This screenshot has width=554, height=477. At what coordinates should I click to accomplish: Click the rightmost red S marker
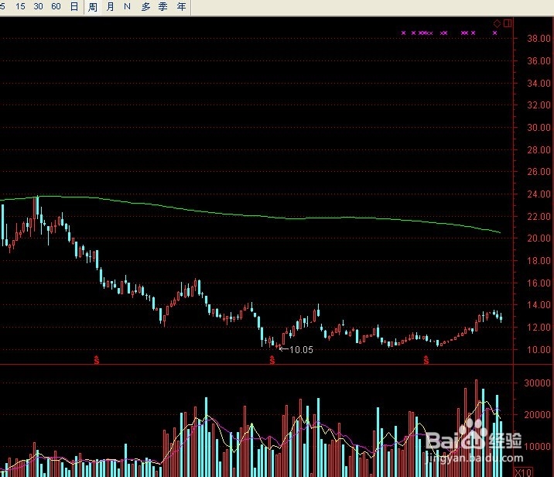426,360
